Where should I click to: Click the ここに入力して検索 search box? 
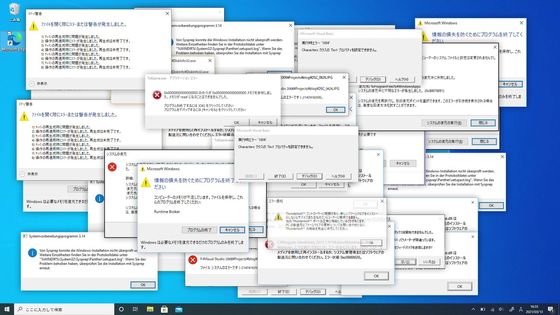[x=64, y=309]
